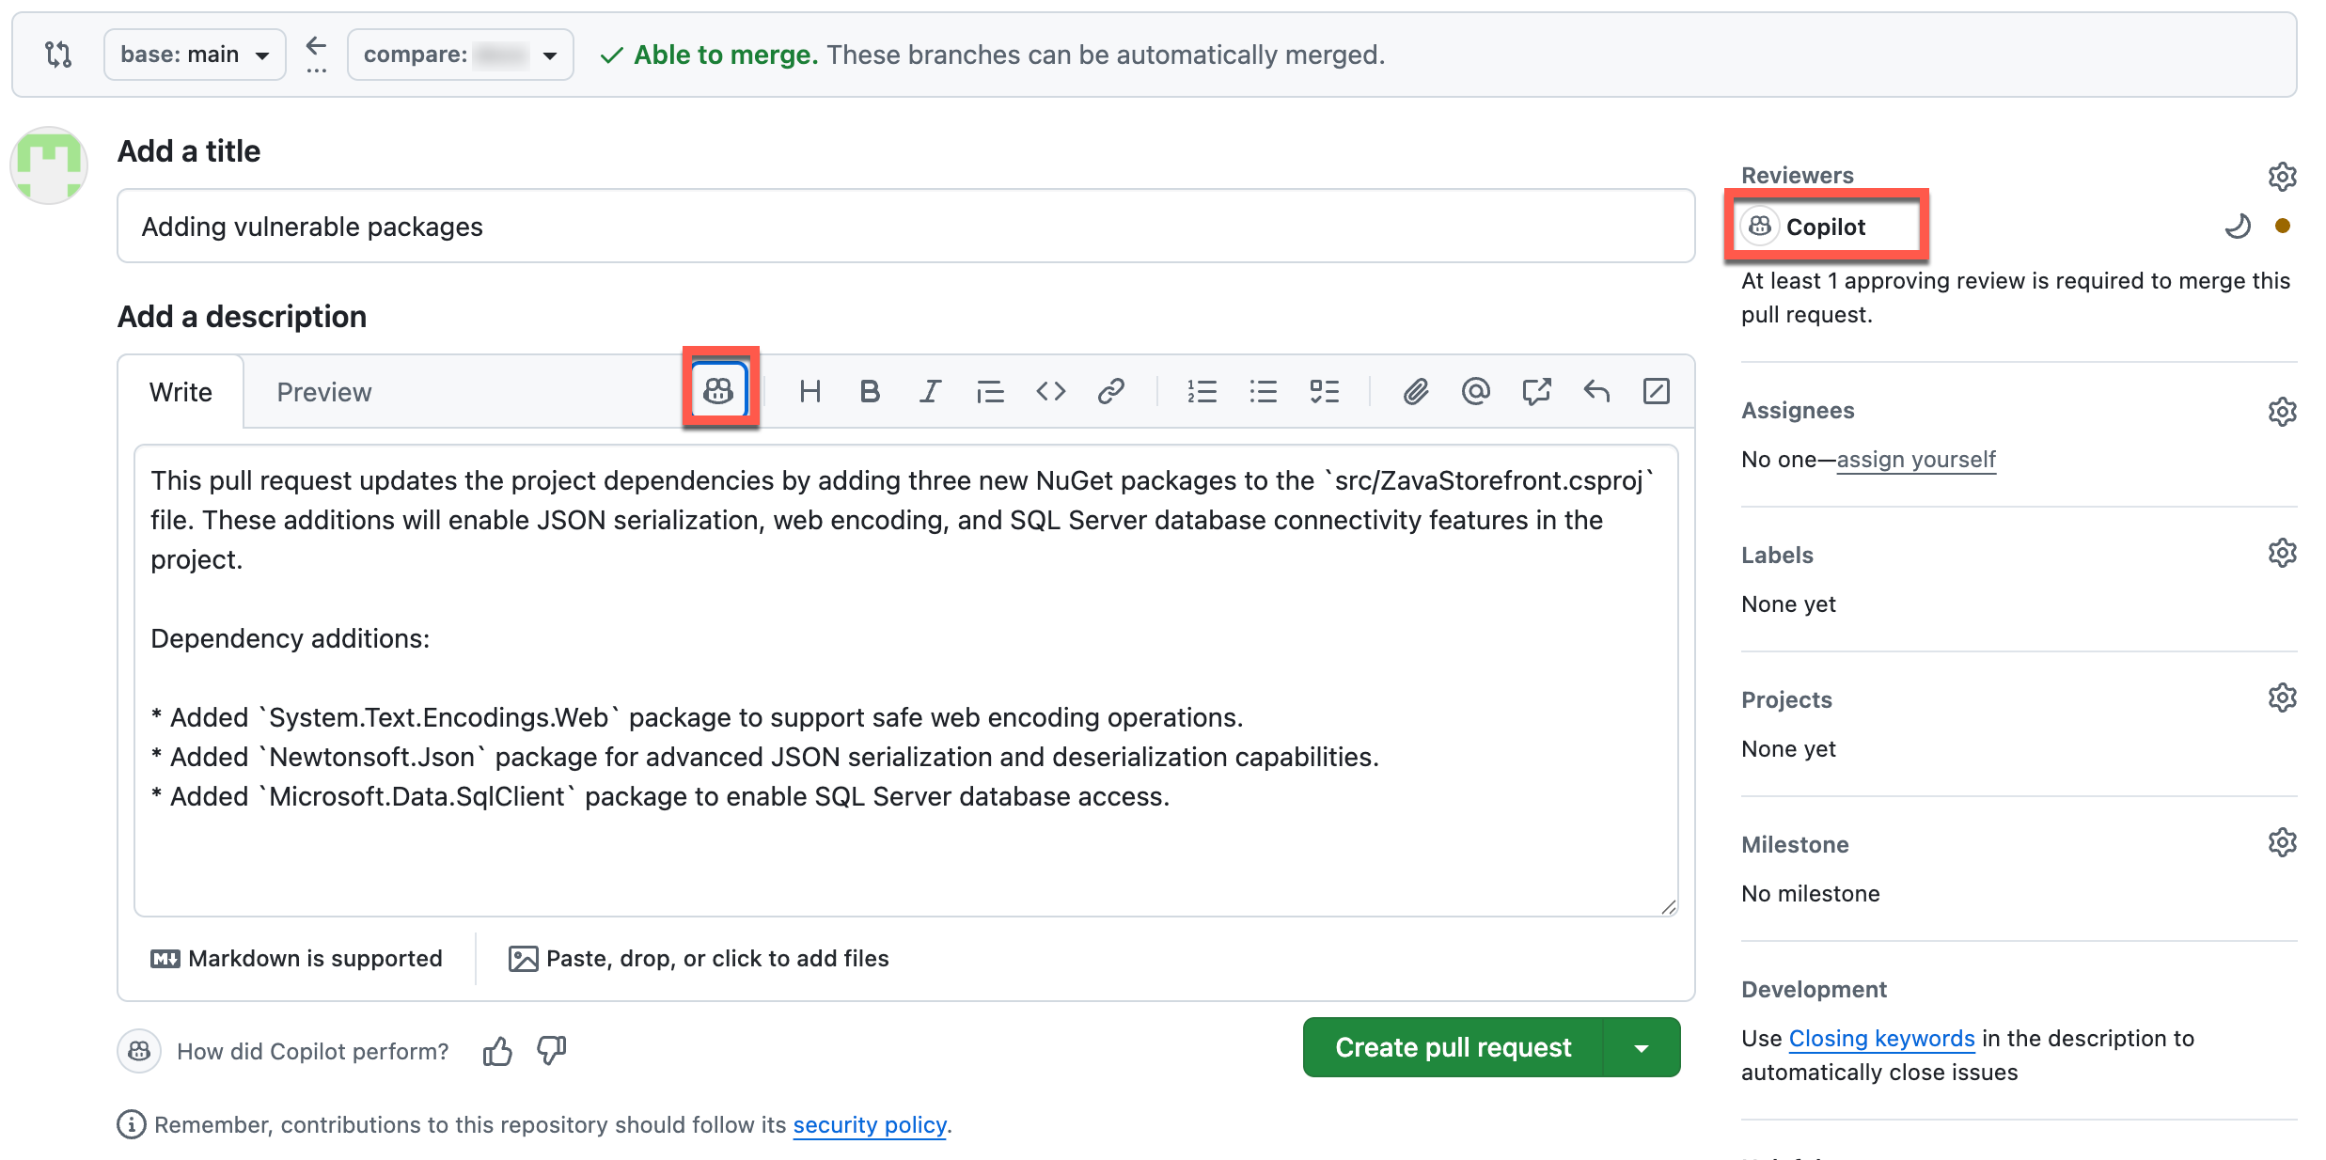Open Copilot assistance in the description toolbar
2326x1160 pixels.
[x=718, y=391]
